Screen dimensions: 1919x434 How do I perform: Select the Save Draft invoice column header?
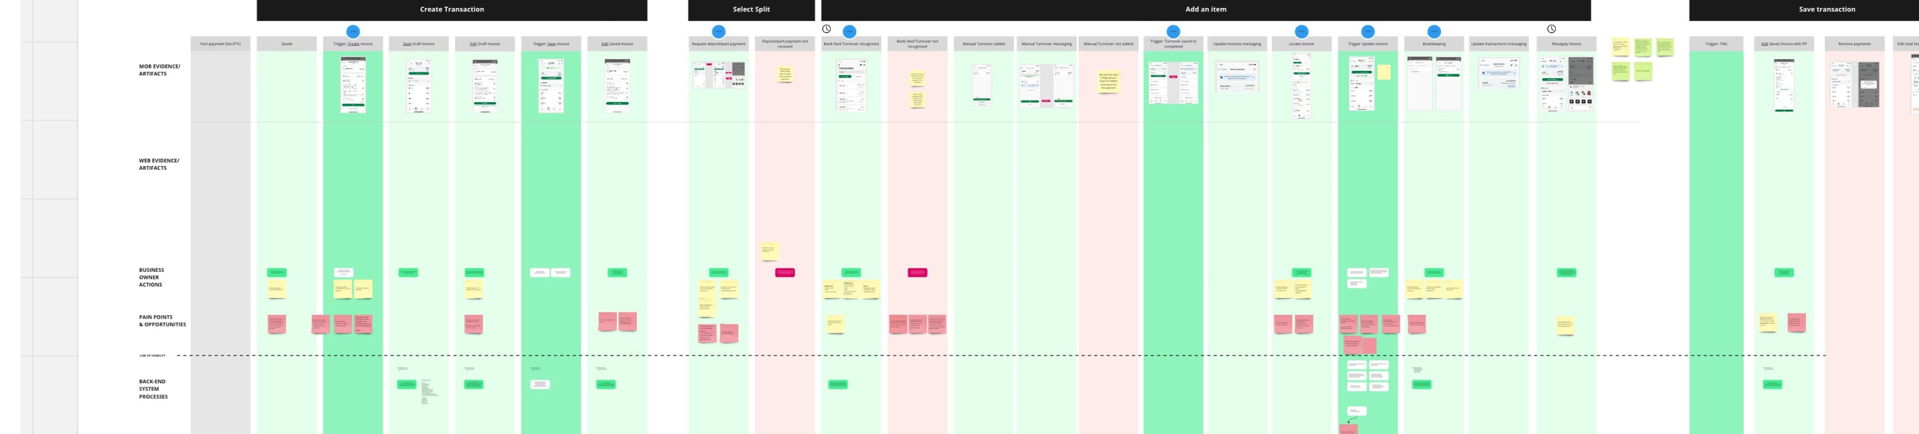pyautogui.click(x=419, y=44)
